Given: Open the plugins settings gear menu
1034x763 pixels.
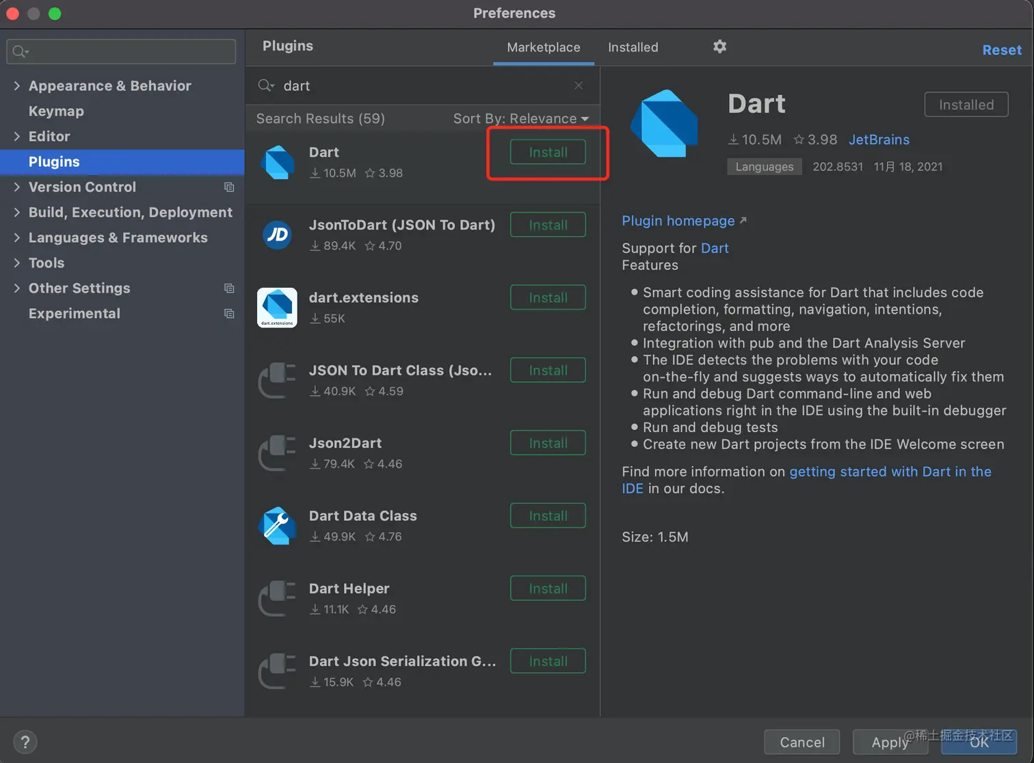Looking at the screenshot, I should [719, 46].
